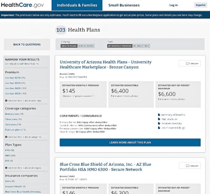The height and width of the screenshot is (194, 210).
Task: Filter premium less than $200
Action: [15, 78]
